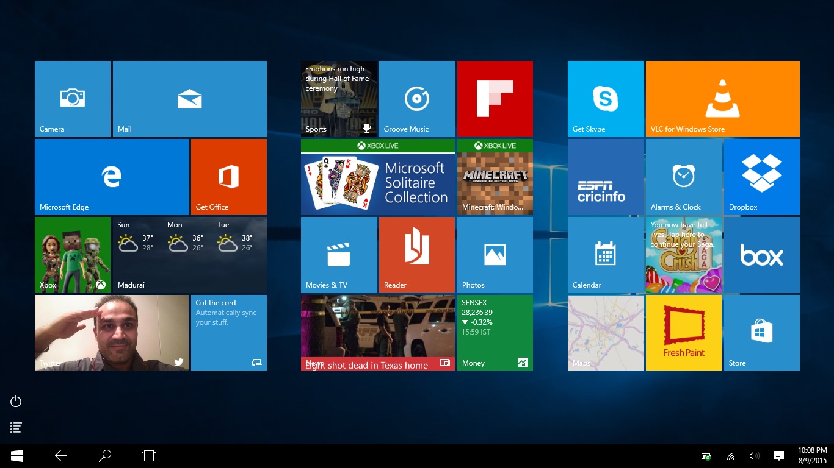Open the box tile
The height and width of the screenshot is (468, 834).
[x=762, y=255]
